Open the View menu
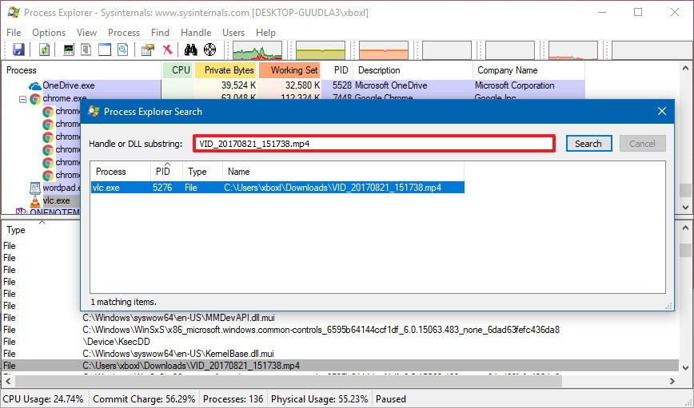Viewport: 694px width, 408px height. tap(86, 32)
